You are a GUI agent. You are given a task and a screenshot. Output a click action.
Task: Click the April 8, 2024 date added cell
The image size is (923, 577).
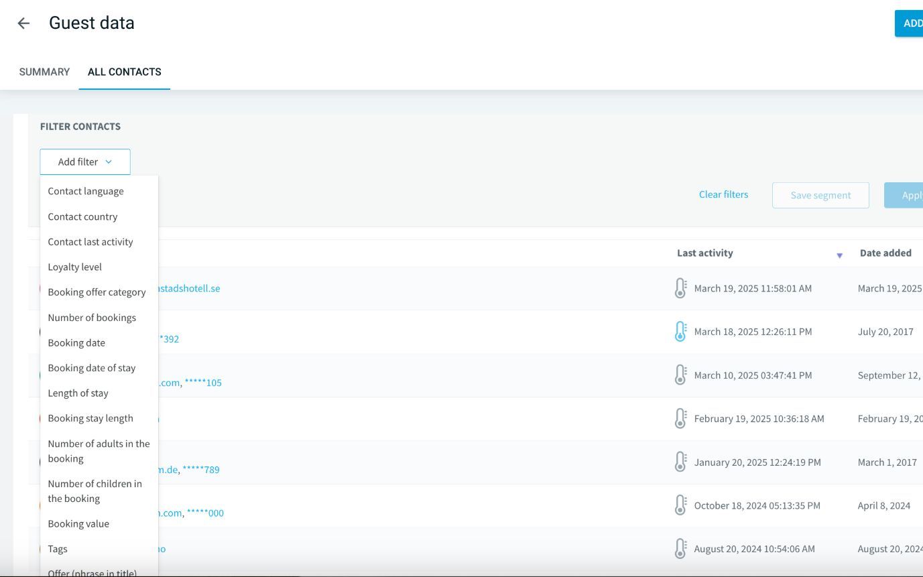(x=884, y=506)
